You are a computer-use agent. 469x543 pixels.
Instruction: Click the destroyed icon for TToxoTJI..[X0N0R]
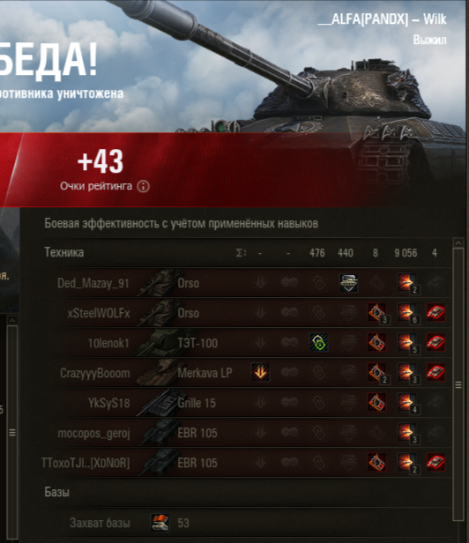[x=435, y=463]
